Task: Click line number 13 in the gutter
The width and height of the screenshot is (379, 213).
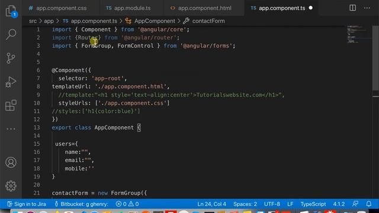Action: point(37,128)
